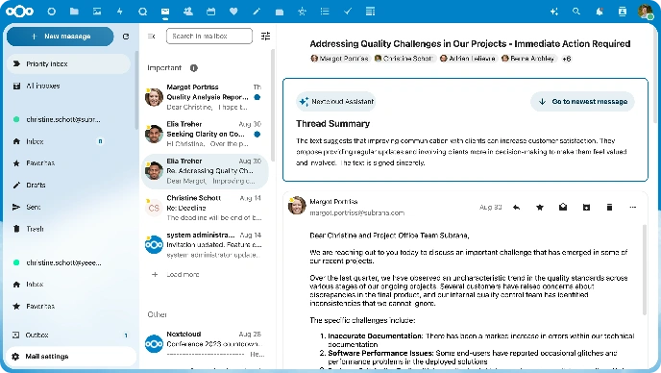Click the Nextcloud Assistant chip
Screen dimensions: 661x373
[x=336, y=102]
